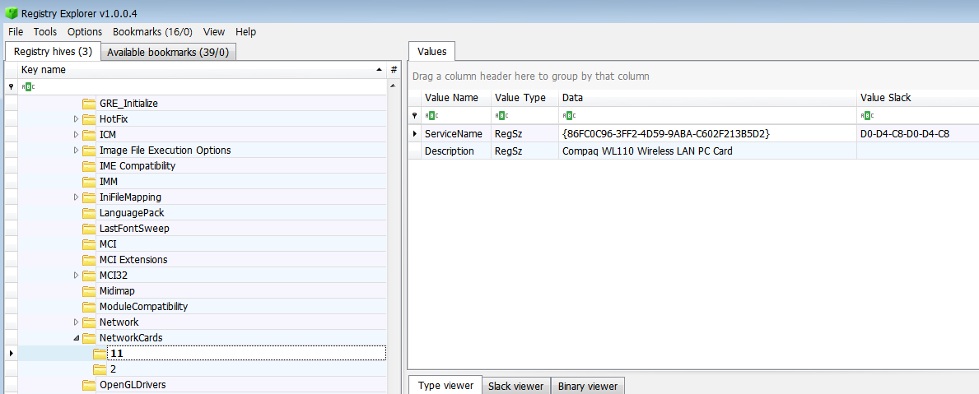Viewport: 979px width, 394px height.
Task: Switch to Registry hives (3) tab
Action: tap(53, 51)
